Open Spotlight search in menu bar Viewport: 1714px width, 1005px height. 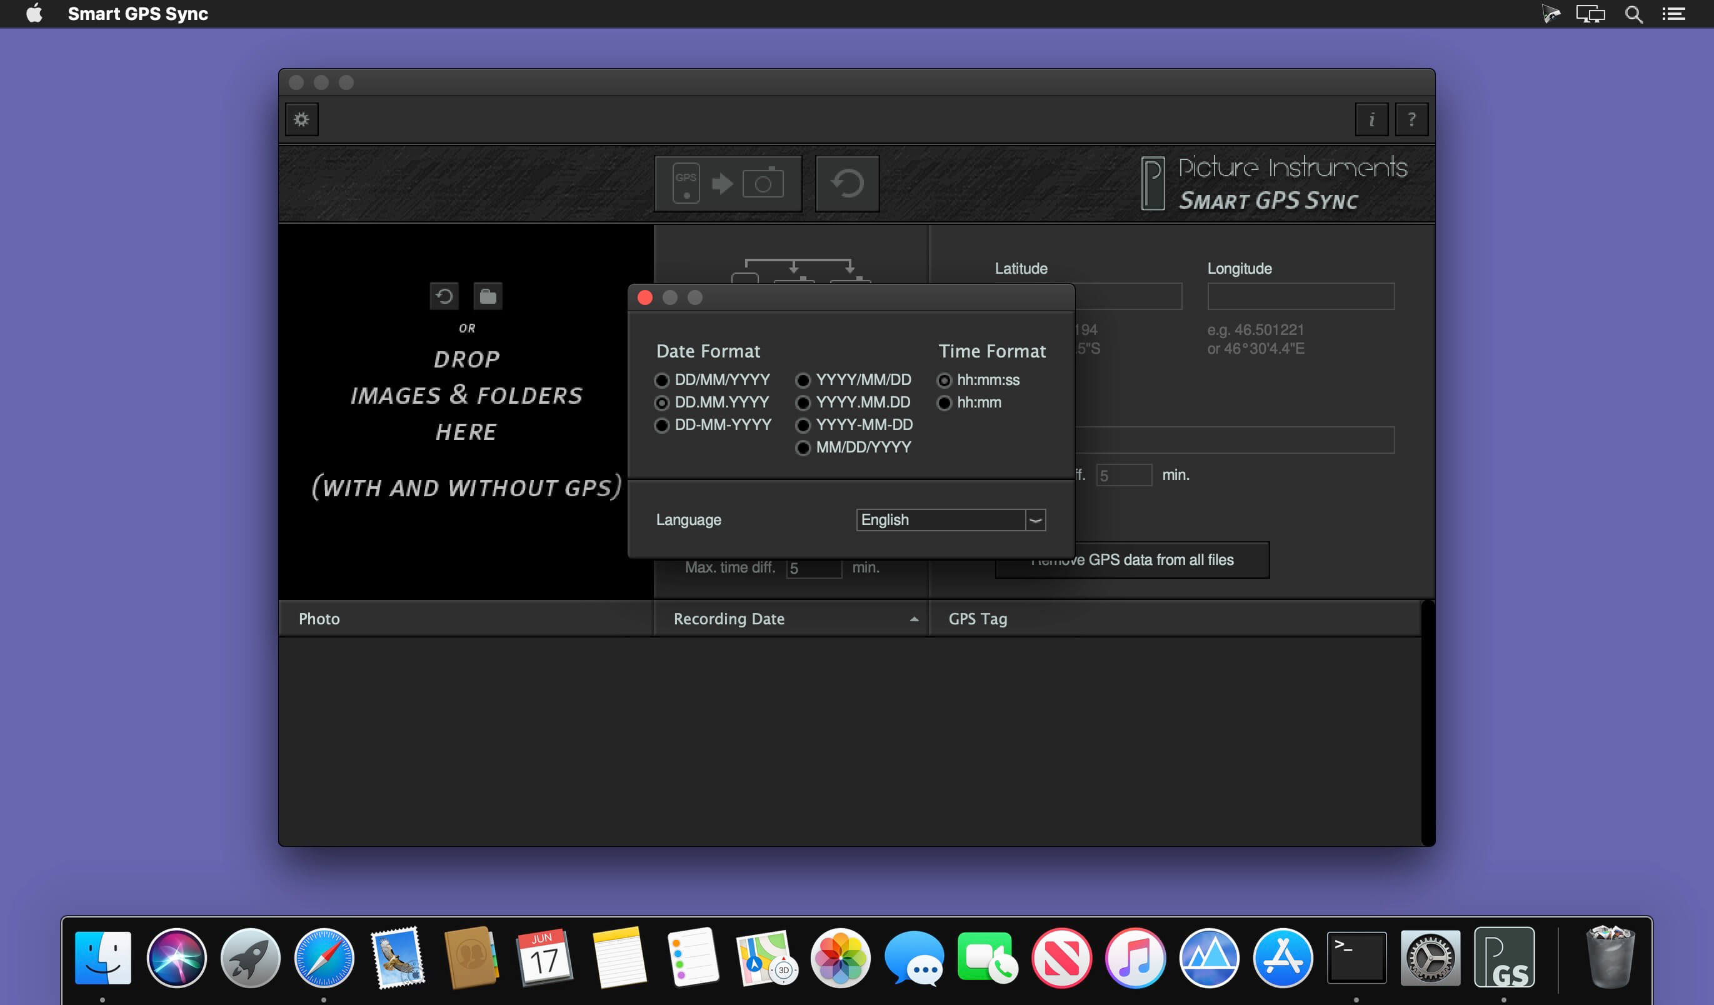click(x=1633, y=14)
